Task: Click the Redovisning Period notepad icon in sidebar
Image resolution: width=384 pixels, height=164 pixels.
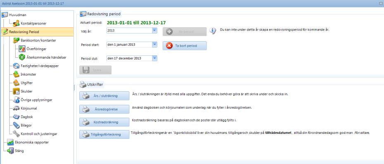Action: pyautogui.click(x=5, y=32)
